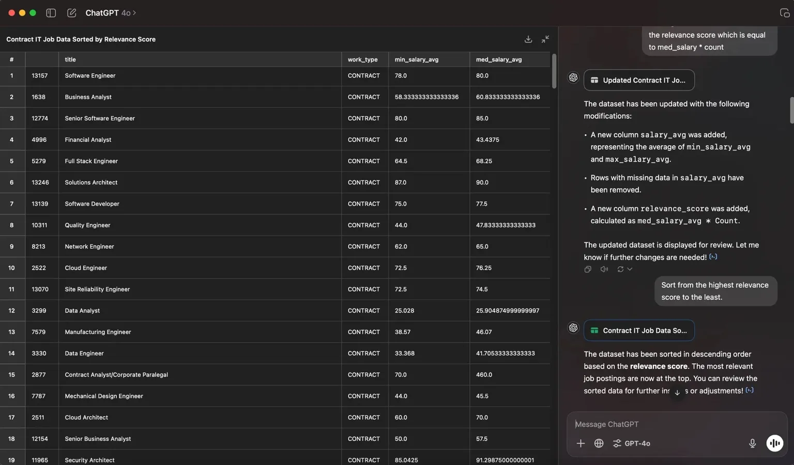Read aloud the updated dataset response
The height and width of the screenshot is (465, 794).
[x=604, y=269]
